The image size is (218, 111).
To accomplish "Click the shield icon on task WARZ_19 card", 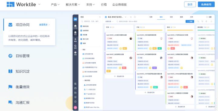I will click(161, 38).
